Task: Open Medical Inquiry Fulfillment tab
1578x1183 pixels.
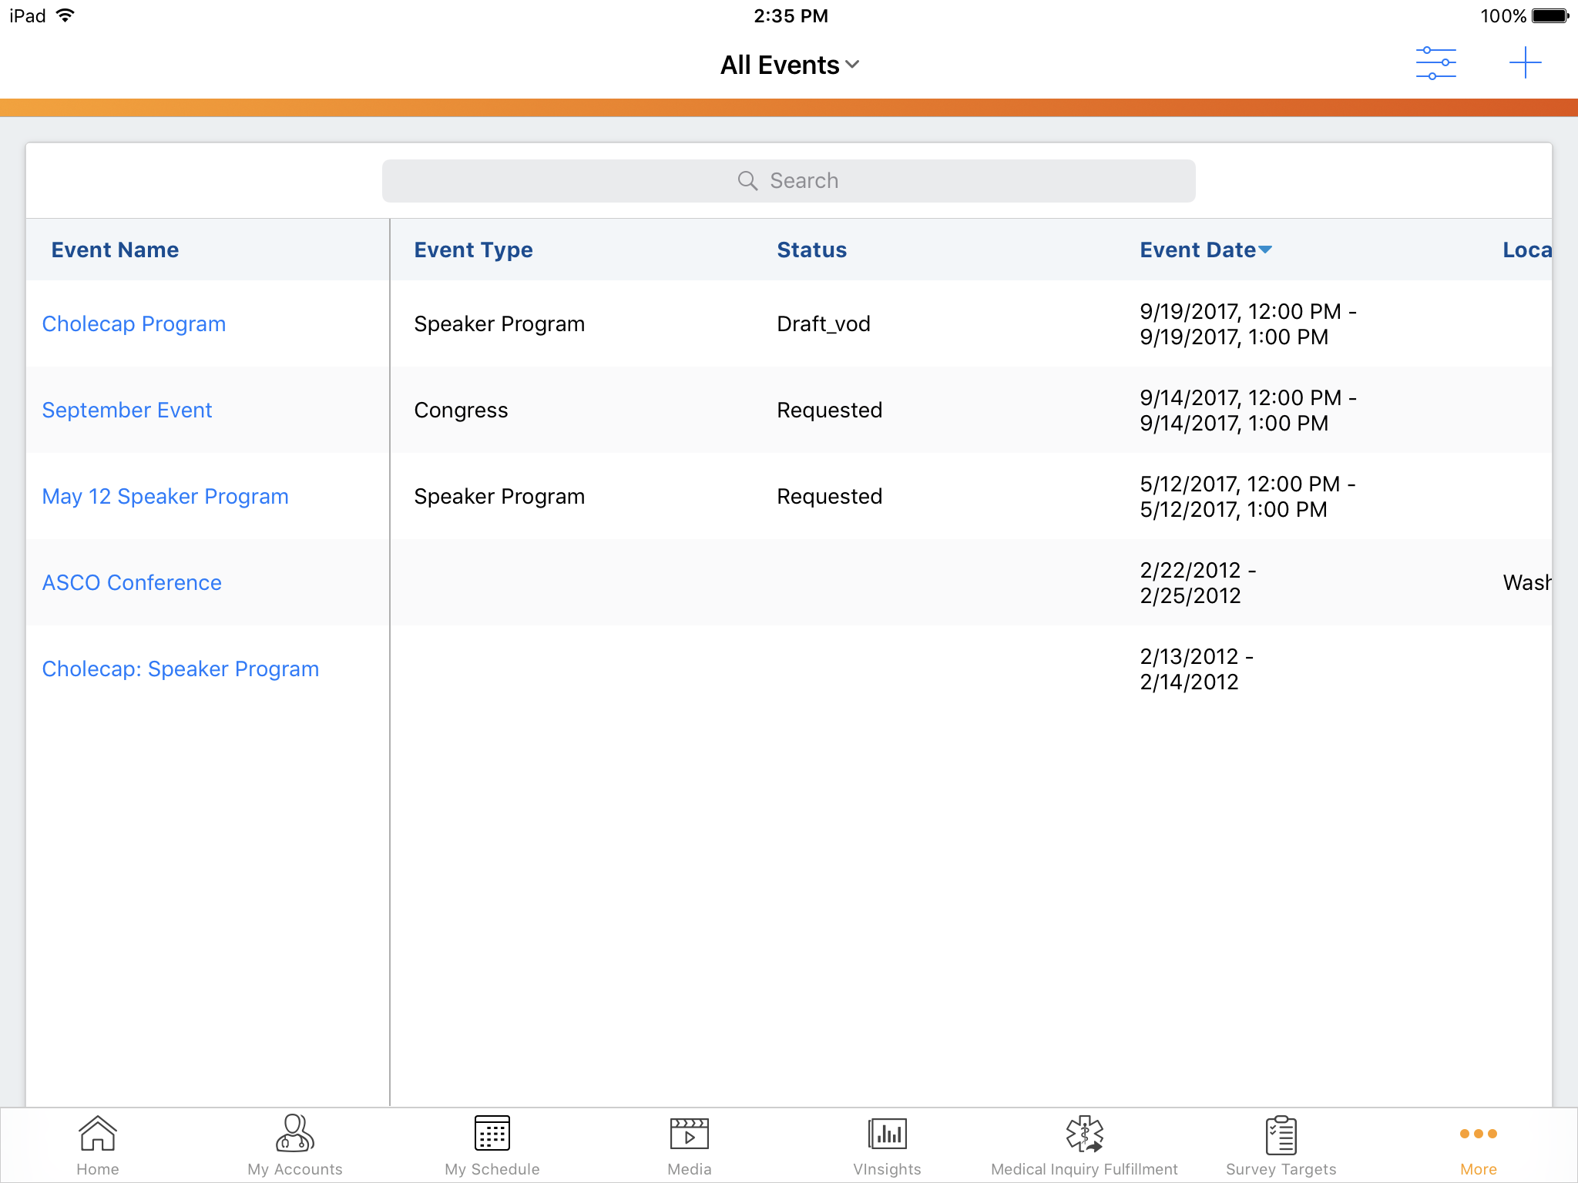Action: (1084, 1145)
